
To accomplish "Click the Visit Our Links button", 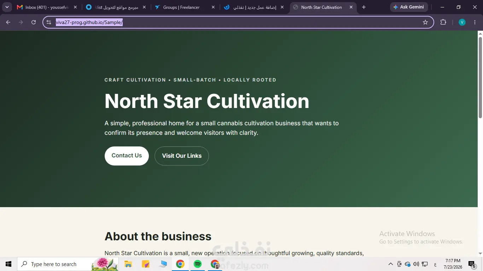I will point(182,156).
